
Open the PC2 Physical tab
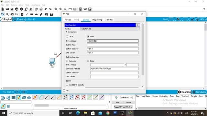[x=68, y=20]
